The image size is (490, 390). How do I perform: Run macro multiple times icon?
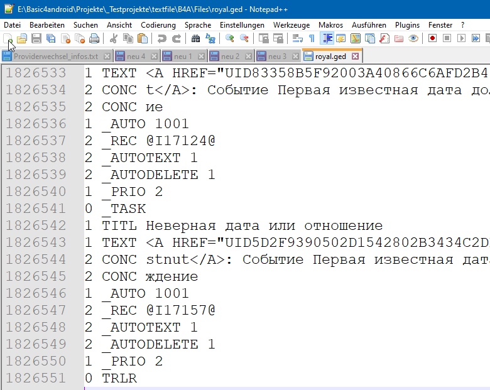476,38
